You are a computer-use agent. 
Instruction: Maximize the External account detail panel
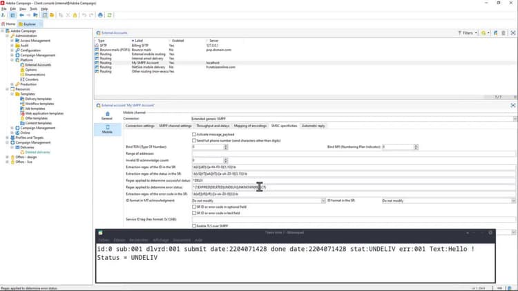[x=513, y=106]
